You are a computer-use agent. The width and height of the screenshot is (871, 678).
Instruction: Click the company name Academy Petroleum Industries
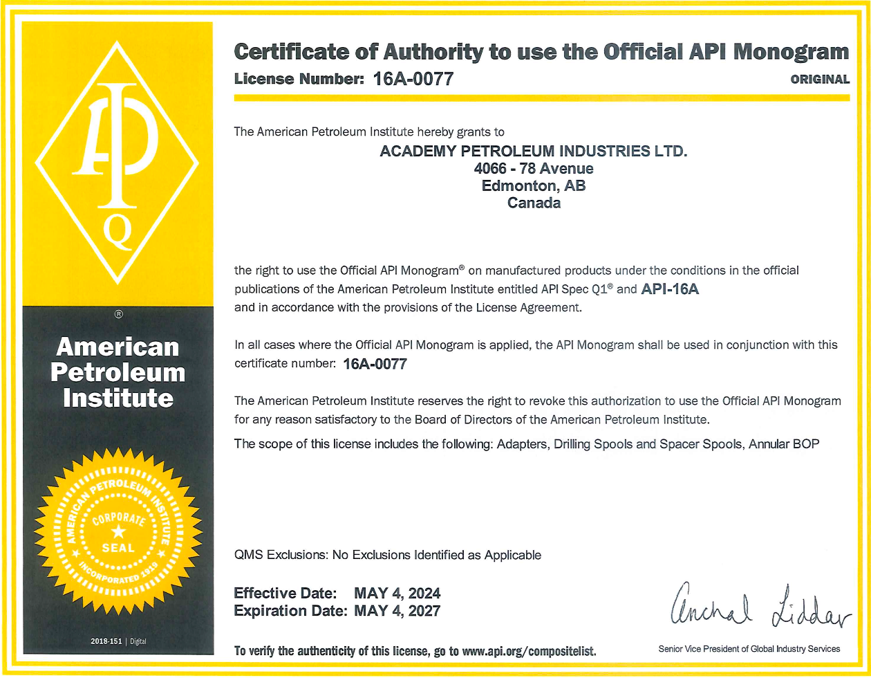pos(534,151)
